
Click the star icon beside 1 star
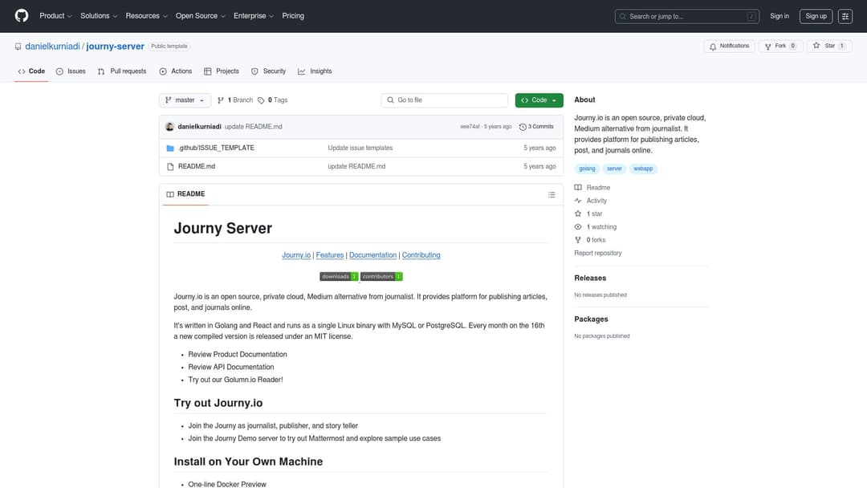click(578, 213)
